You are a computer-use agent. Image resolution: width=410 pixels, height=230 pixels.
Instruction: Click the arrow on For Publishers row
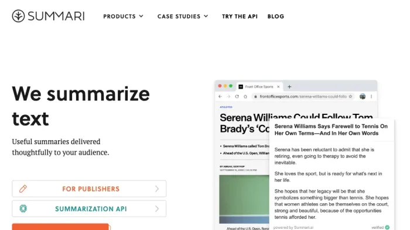157,189
